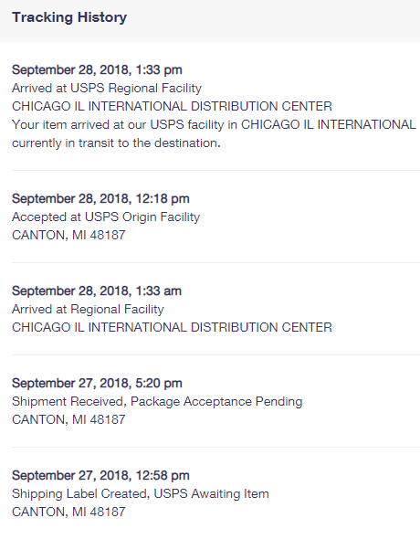
Task: Click CANTON, MI 48187 under Shipping Label Created
Action: click(68, 512)
